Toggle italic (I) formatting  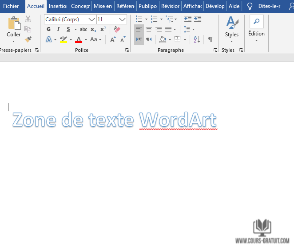tap(58, 29)
